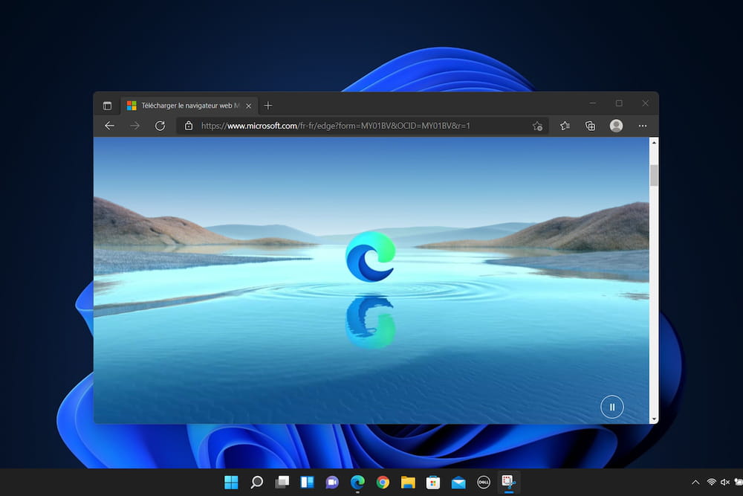
Task: Click the vertical scrollbar thumb
Action: click(x=654, y=175)
